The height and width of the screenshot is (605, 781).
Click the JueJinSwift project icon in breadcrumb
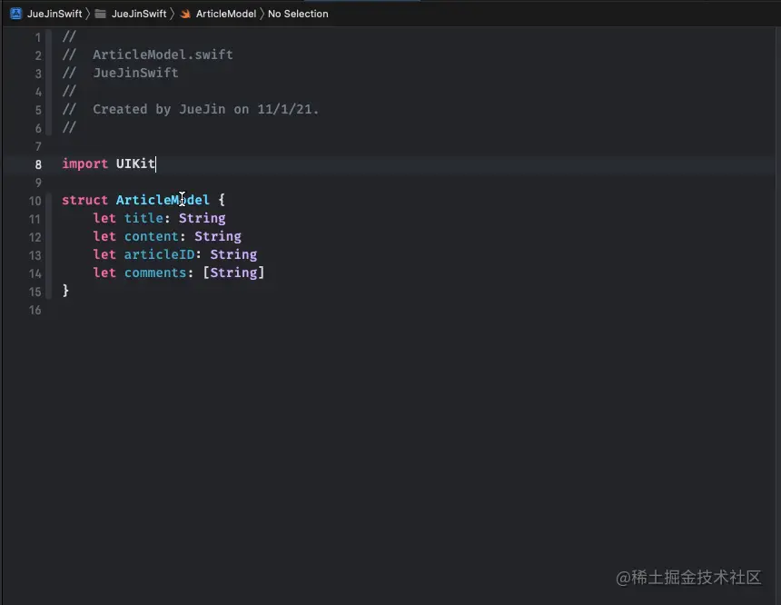click(16, 14)
